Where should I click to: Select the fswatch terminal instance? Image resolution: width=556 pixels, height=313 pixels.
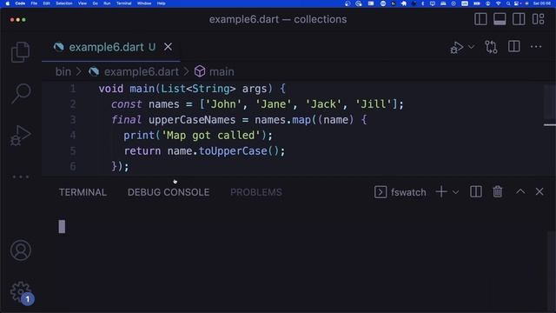coord(400,192)
